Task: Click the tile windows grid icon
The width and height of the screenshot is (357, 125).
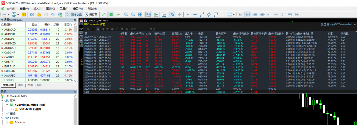Action: (141, 15)
